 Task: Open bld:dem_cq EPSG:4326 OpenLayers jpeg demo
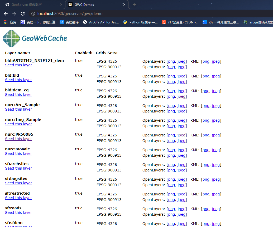[x=181, y=91]
